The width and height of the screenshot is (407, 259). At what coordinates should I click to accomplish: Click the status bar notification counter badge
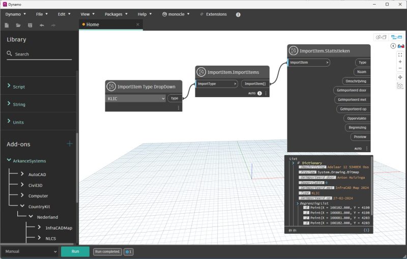click(129, 252)
